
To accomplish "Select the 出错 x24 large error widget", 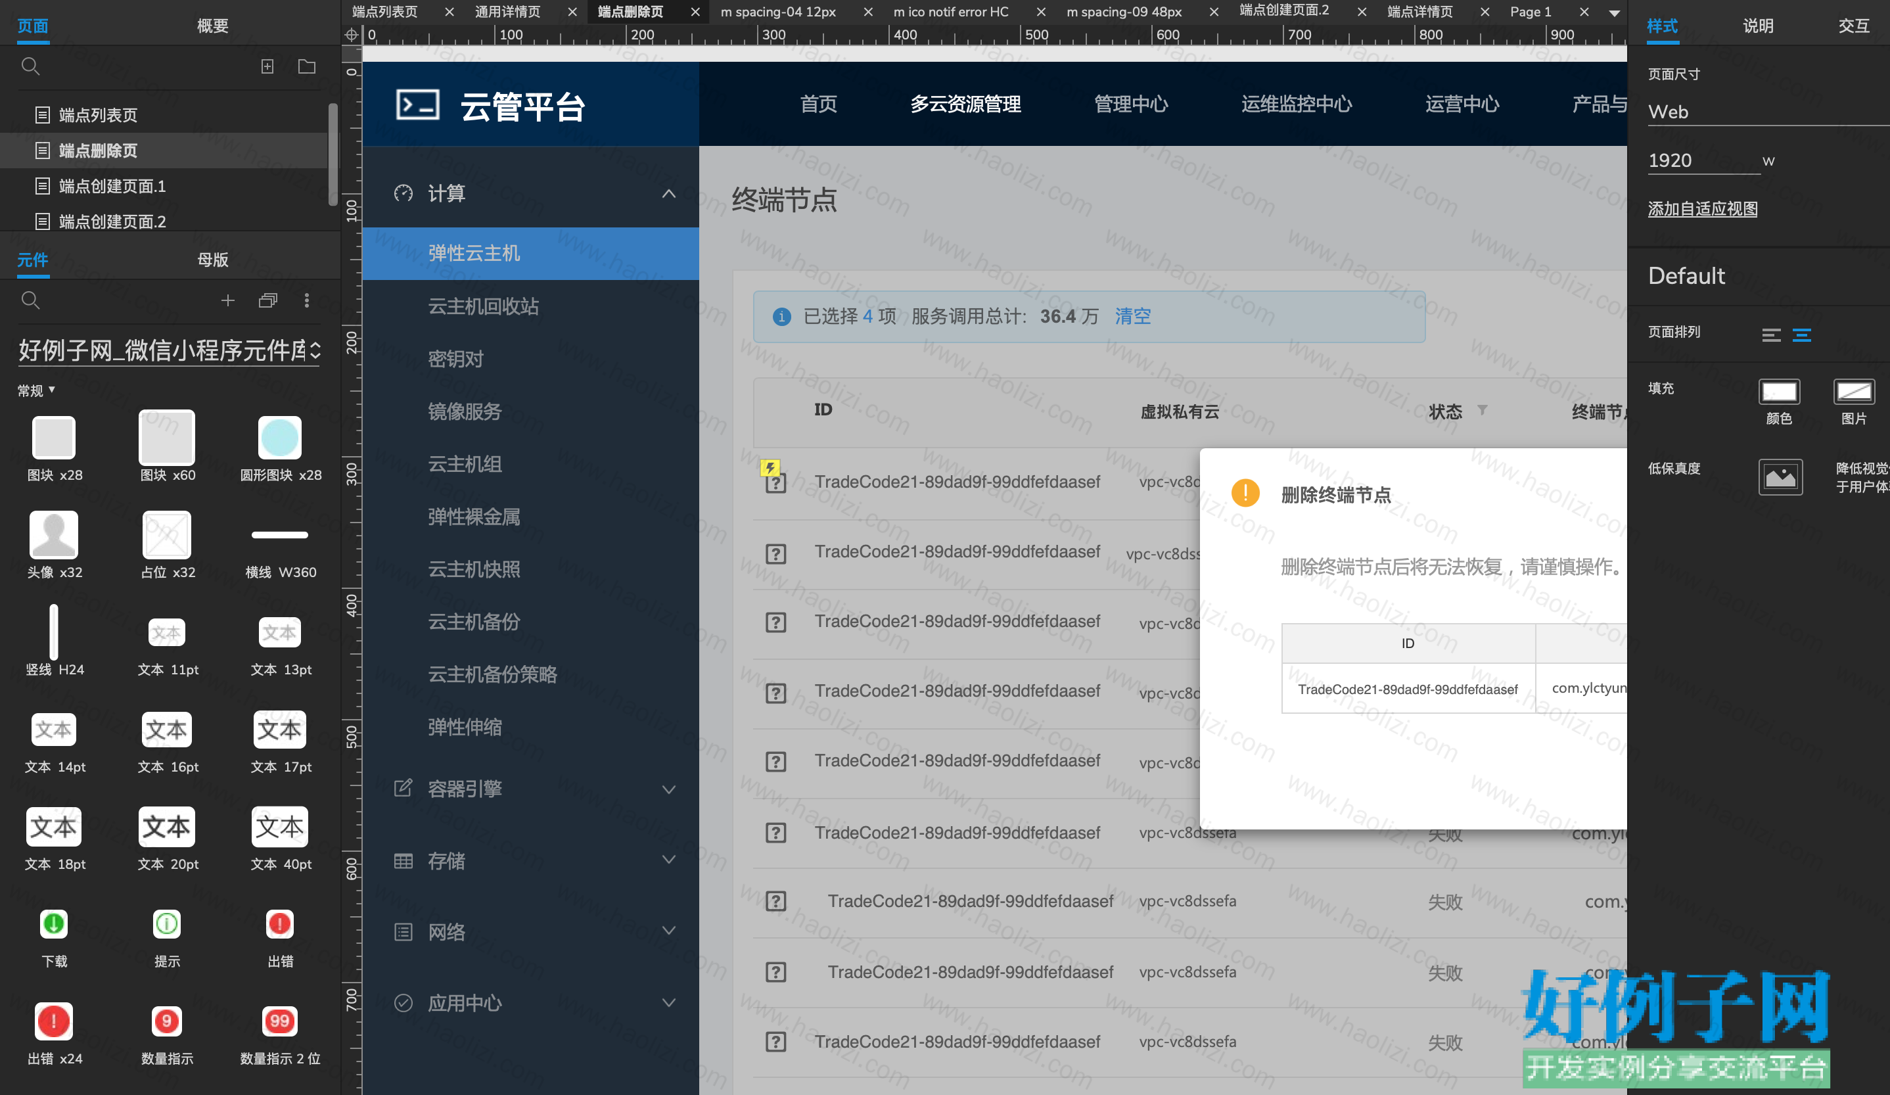I will coord(54,1021).
